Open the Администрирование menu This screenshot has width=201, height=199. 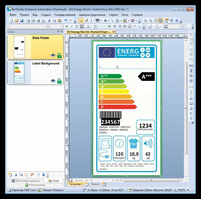click(92, 15)
